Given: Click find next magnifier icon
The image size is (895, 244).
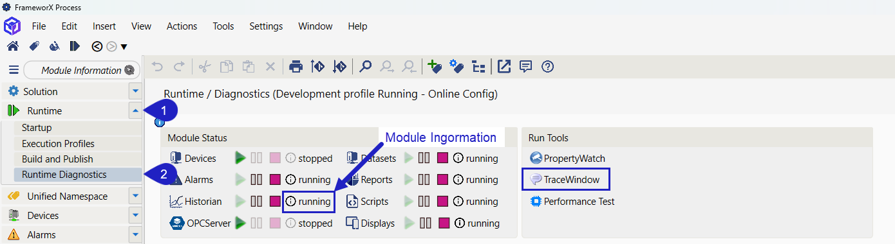Looking at the screenshot, I should click(x=387, y=66).
